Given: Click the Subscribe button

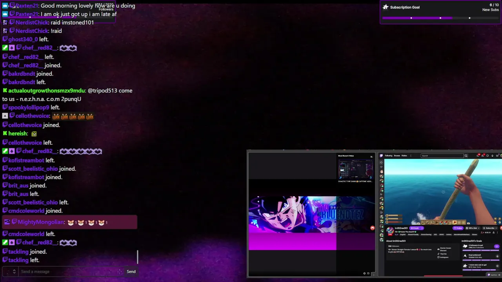Looking at the screenshot, I should [x=490, y=228].
